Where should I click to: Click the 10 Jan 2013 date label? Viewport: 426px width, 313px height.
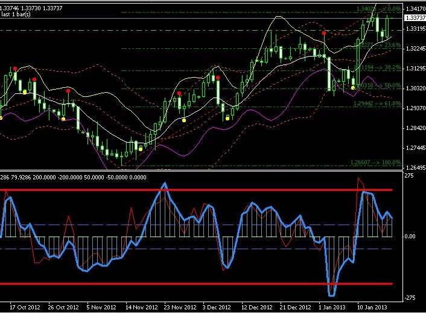click(x=372, y=308)
